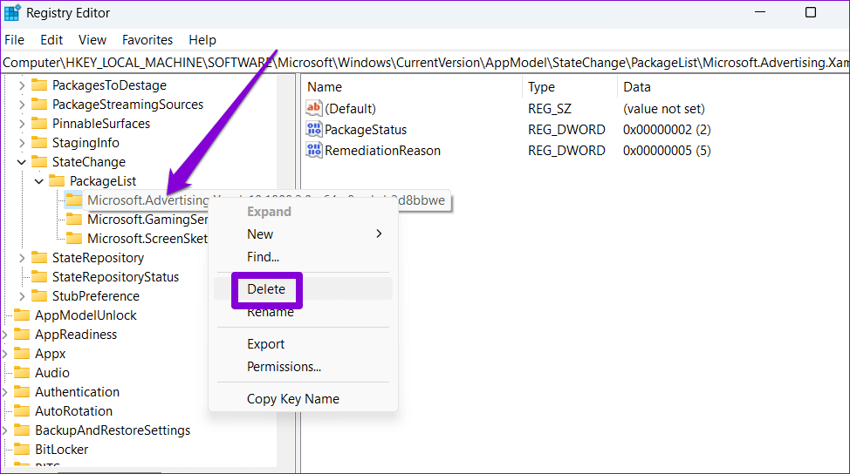The width and height of the screenshot is (850, 474).
Task: Click the (Default) string value icon
Action: point(314,108)
